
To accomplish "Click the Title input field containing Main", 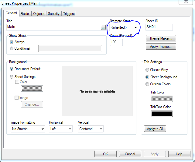I will 53,27.
